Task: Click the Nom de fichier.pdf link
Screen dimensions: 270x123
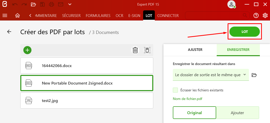Action: point(188,99)
